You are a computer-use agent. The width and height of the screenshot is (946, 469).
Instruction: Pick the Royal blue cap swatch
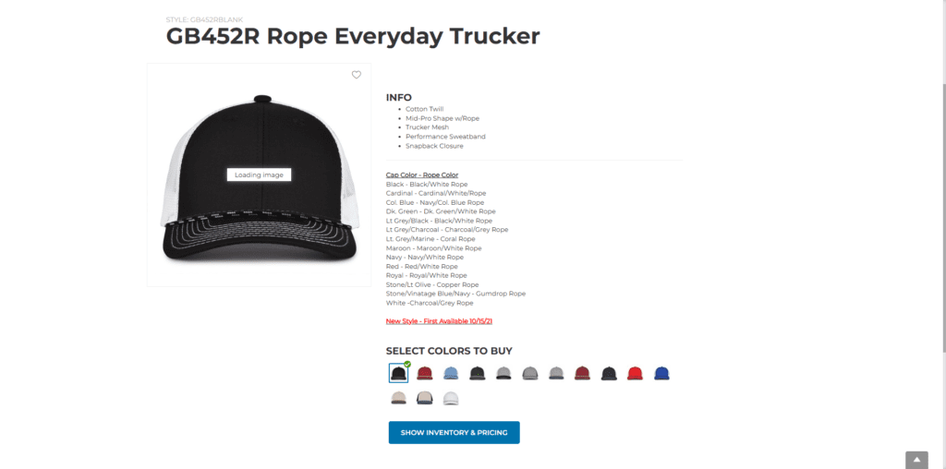pyautogui.click(x=661, y=373)
